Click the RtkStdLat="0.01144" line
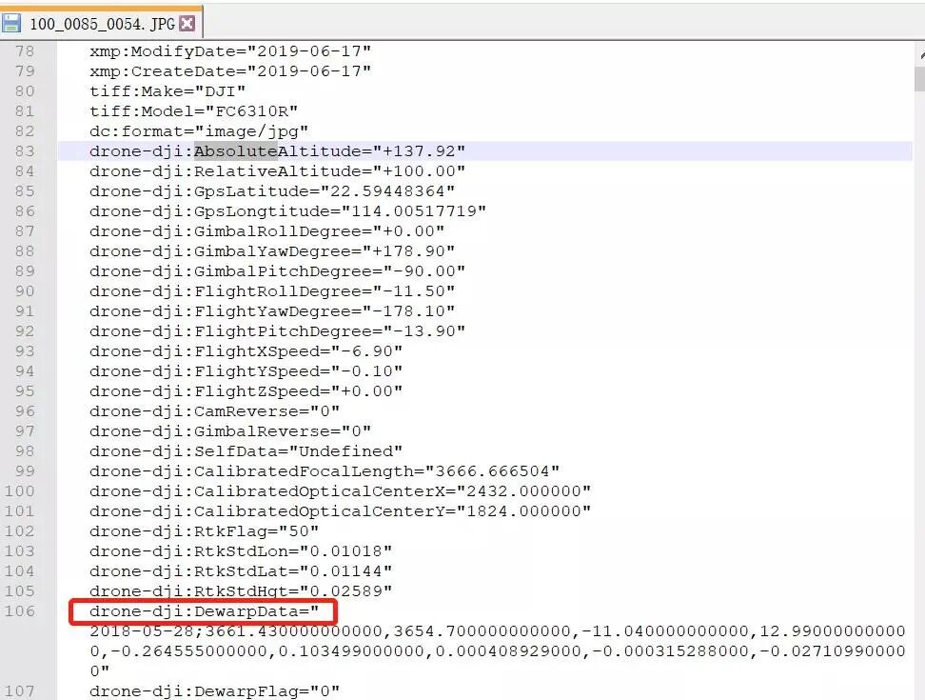This screenshot has height=700, width=925. click(x=241, y=571)
